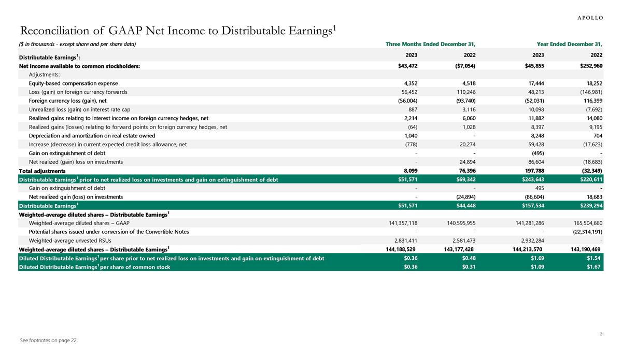622x350 pixels.
Task: Click page number 21 in the corner
Action: click(x=602, y=333)
